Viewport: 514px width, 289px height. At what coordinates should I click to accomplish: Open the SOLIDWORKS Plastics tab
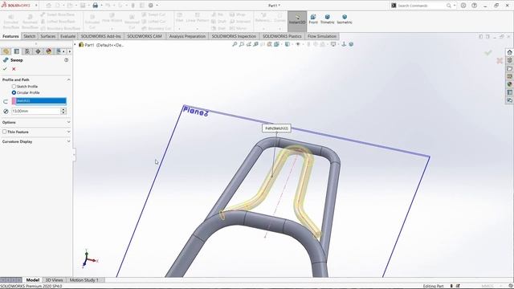click(x=282, y=36)
